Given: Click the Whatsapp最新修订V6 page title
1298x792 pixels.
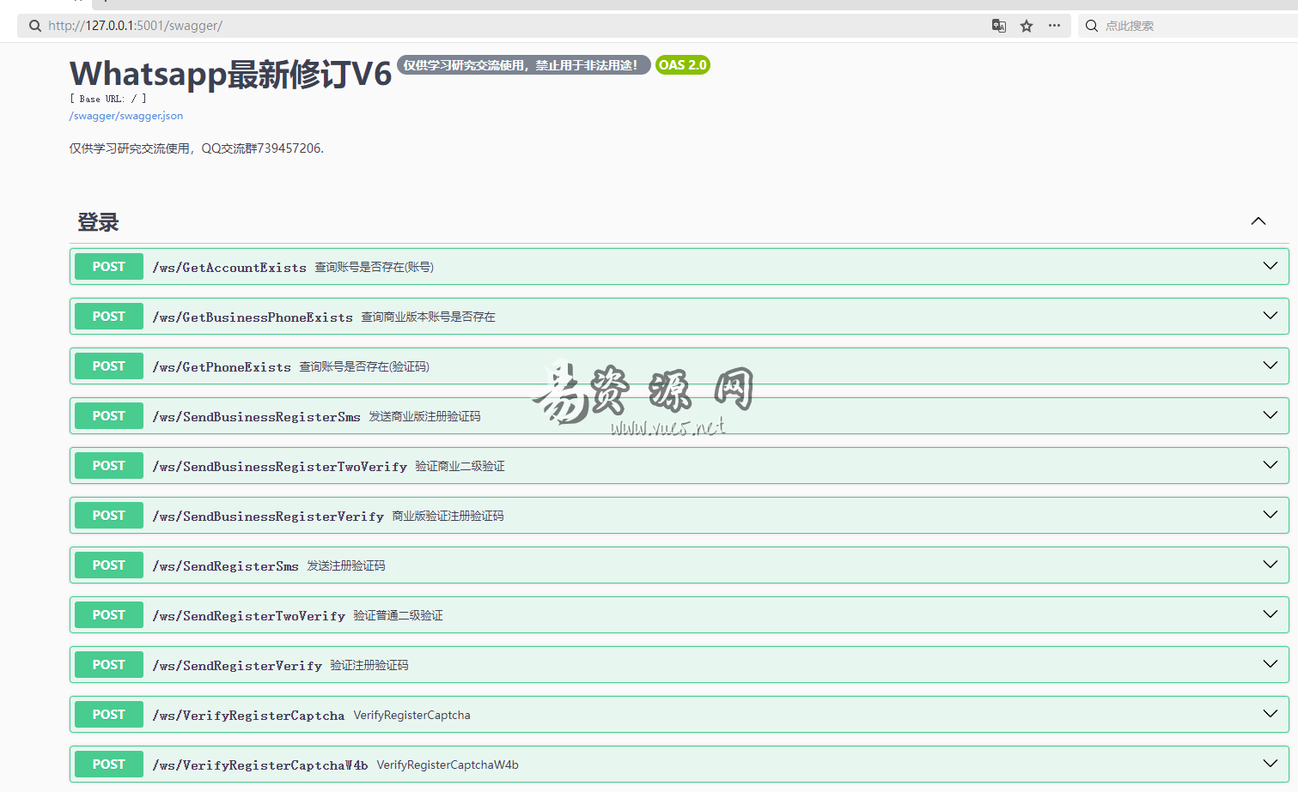Looking at the screenshot, I should pyautogui.click(x=230, y=74).
